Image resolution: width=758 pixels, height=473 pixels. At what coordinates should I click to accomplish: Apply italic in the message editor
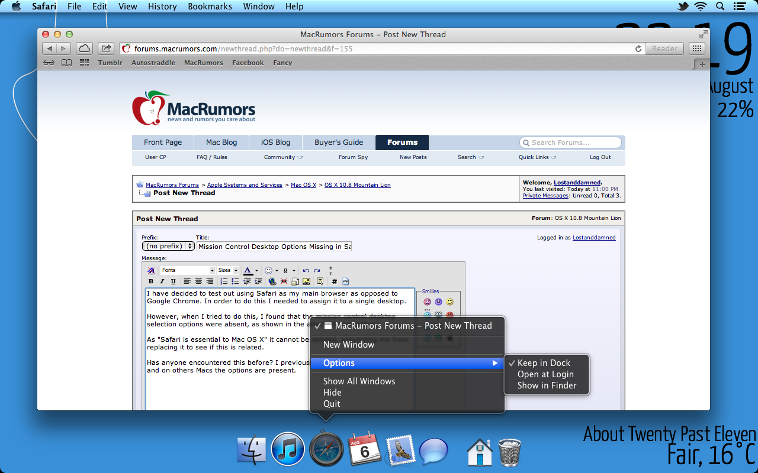tap(162, 281)
